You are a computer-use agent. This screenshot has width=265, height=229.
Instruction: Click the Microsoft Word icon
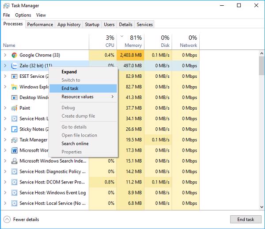pyautogui.click(x=14, y=150)
